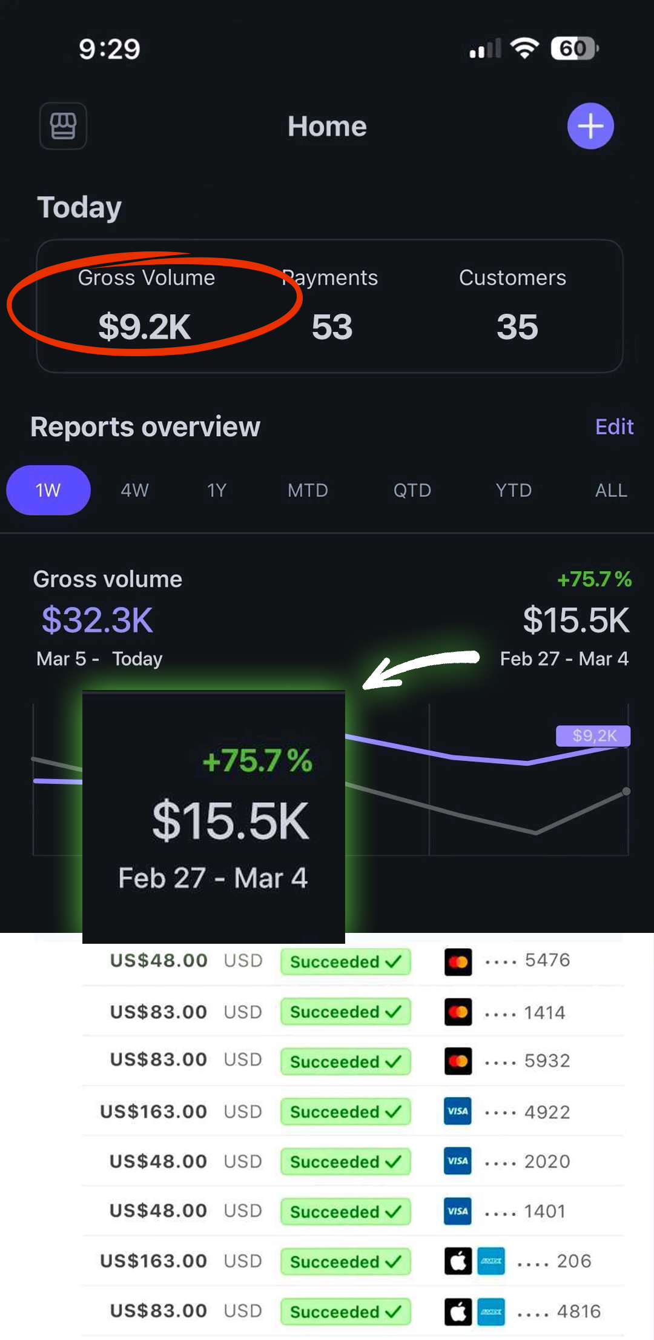Select the 1W time range
This screenshot has height=1340, width=654.
click(48, 490)
